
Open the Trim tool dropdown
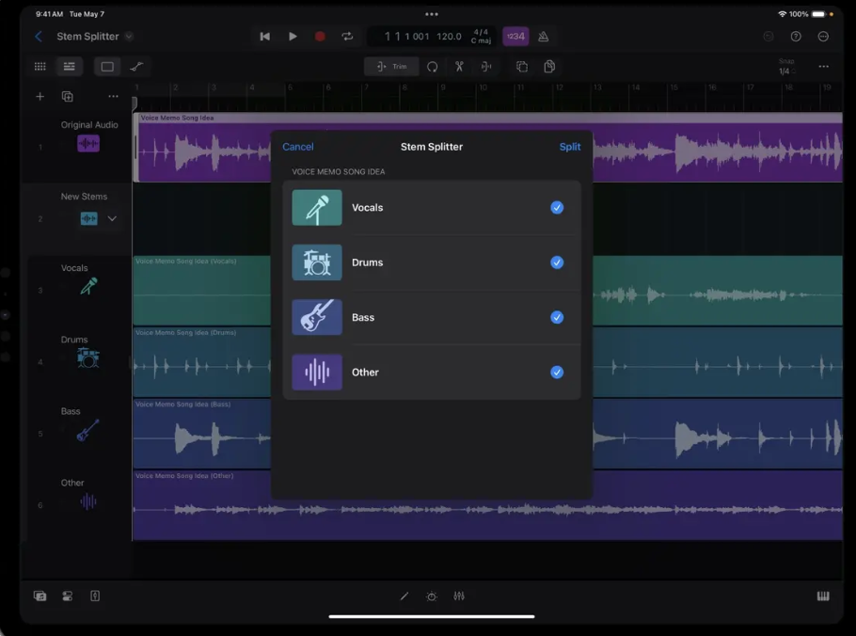[x=391, y=67]
